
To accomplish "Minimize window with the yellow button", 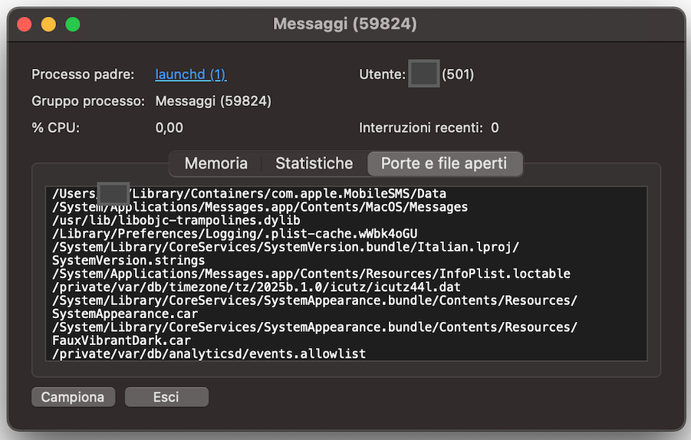I will tap(48, 24).
